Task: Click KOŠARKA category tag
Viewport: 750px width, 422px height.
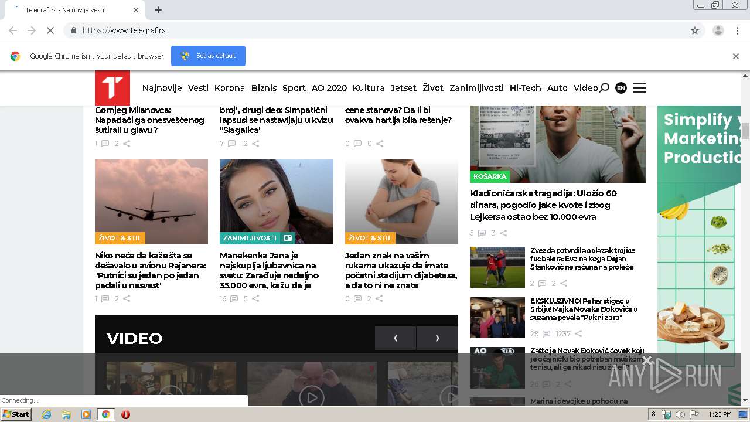Action: click(490, 176)
